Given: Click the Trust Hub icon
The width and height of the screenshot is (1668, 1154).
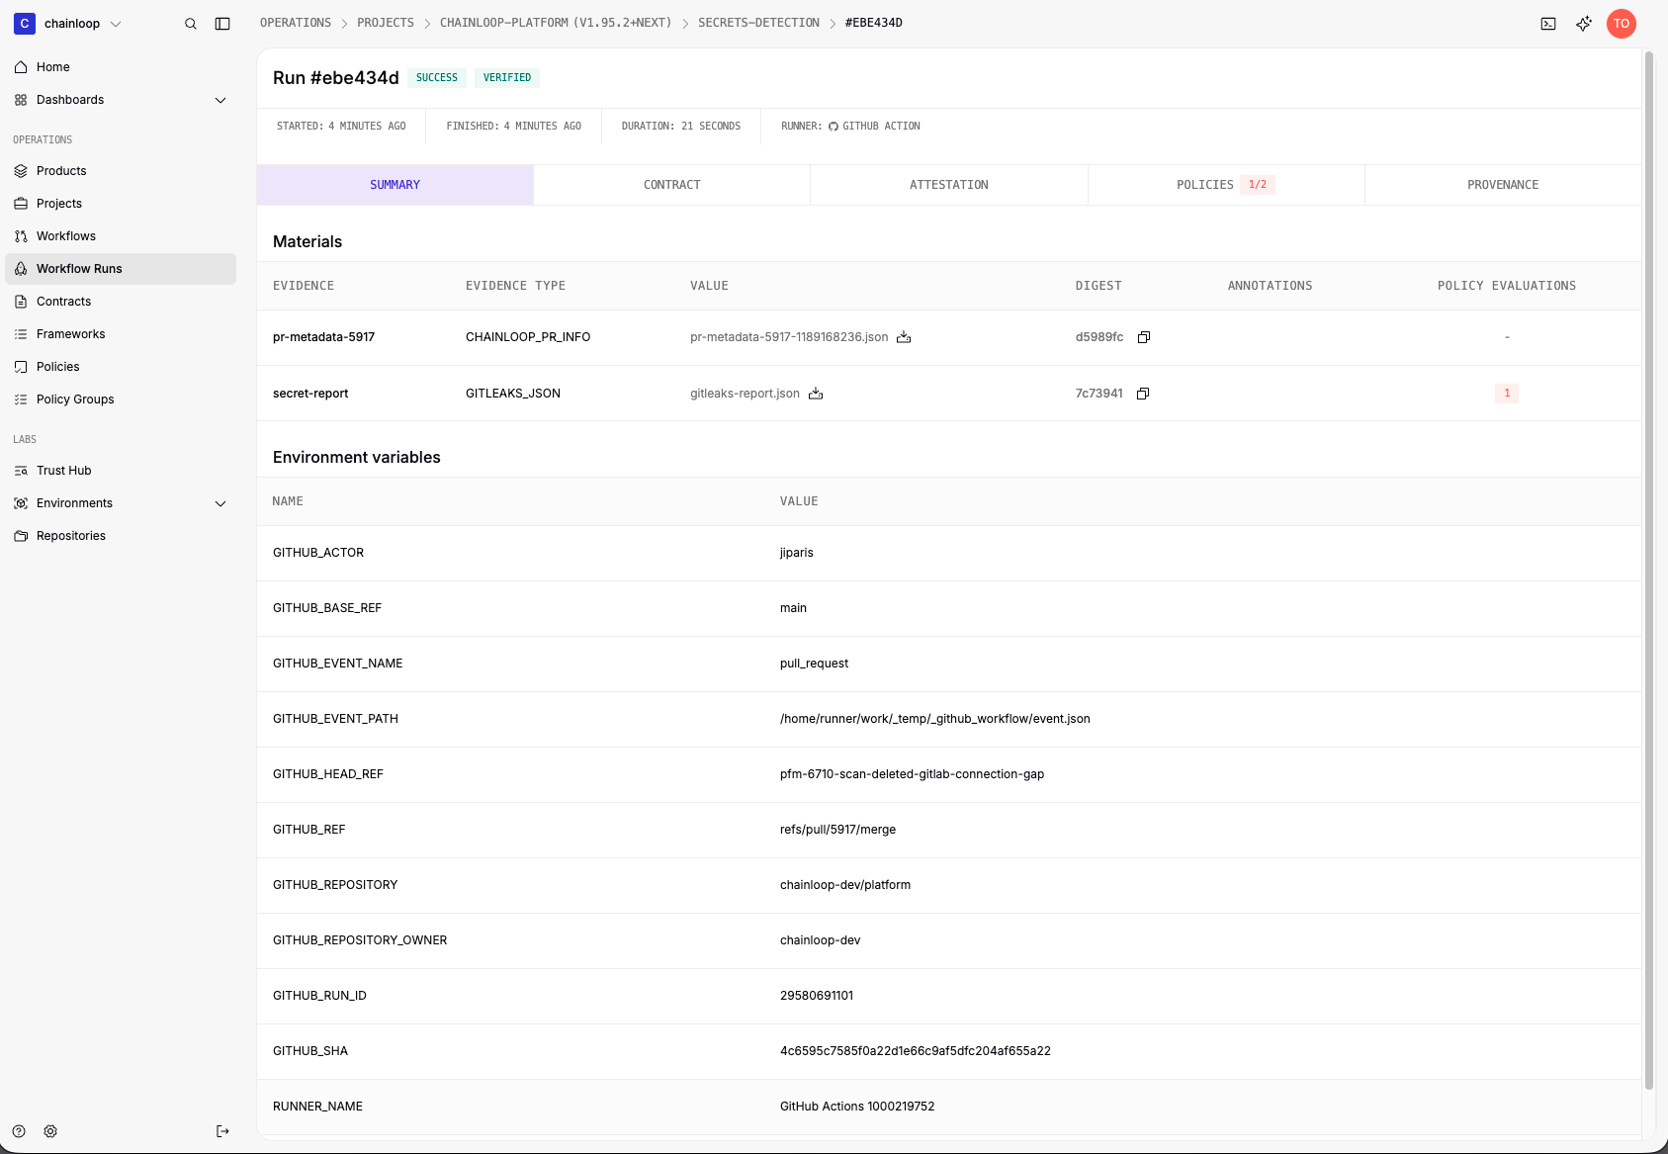Looking at the screenshot, I should click(x=21, y=471).
